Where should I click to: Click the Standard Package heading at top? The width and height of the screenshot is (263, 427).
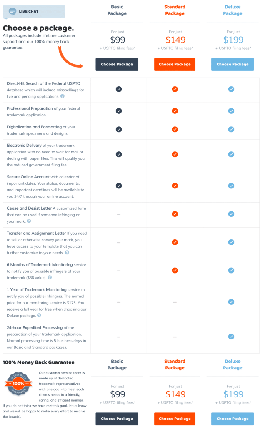pyautogui.click(x=175, y=10)
